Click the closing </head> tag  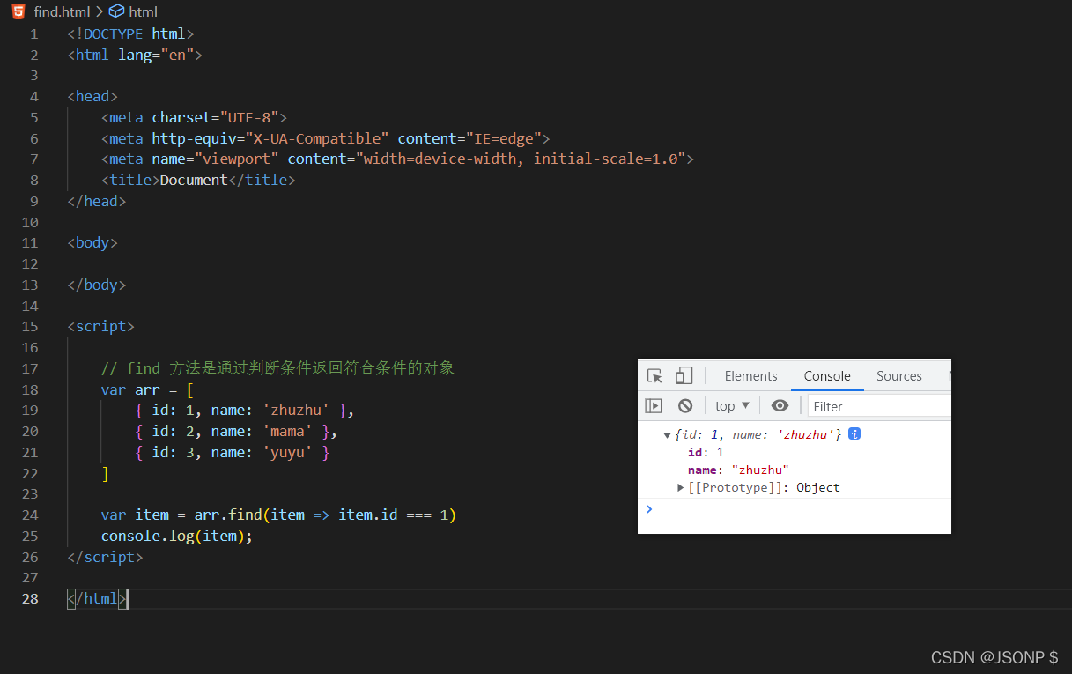[97, 201]
